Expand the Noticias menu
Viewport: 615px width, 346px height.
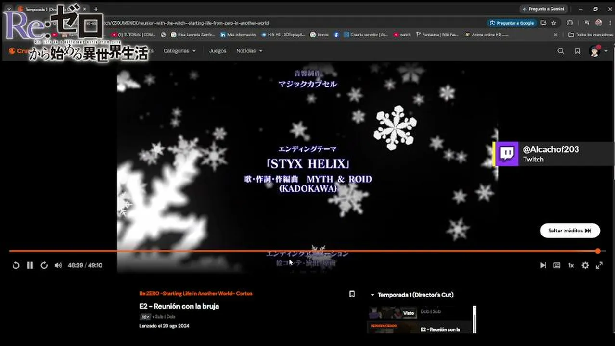(x=249, y=51)
